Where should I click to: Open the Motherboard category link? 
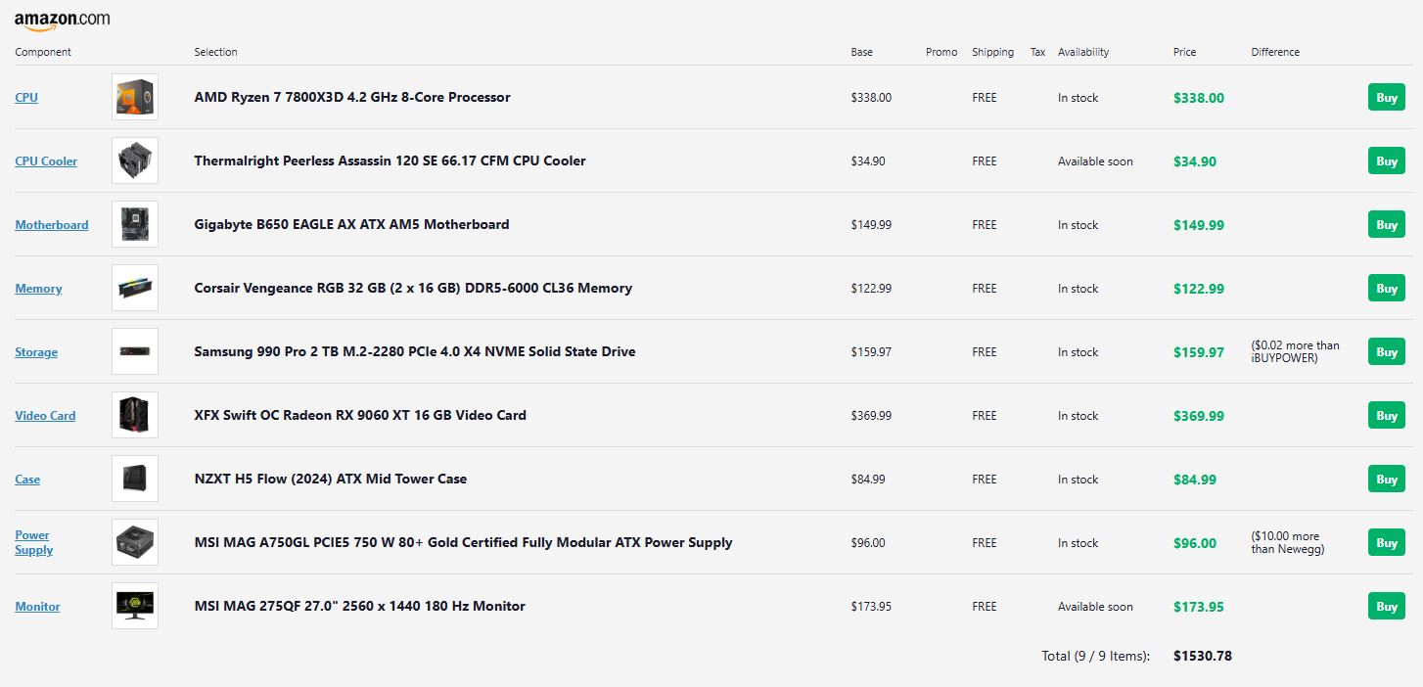click(51, 225)
